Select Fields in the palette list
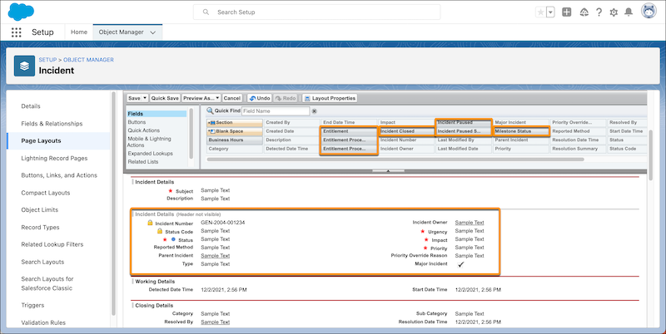Screen dimensions: 666x334 pyautogui.click(x=157, y=114)
